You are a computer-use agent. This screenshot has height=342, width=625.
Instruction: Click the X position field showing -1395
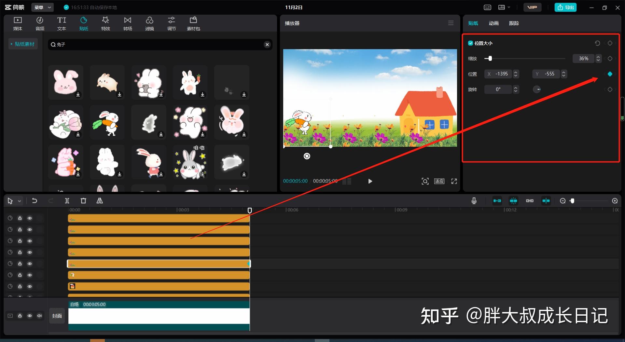point(498,74)
